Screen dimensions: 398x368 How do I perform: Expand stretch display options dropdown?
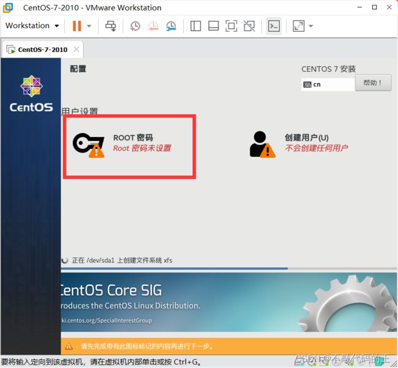[x=311, y=26]
